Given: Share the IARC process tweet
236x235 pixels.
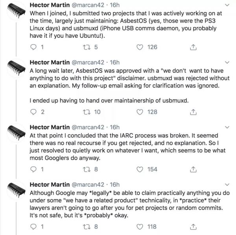Looking at the screenshot, I should pyautogui.click(x=193, y=169).
